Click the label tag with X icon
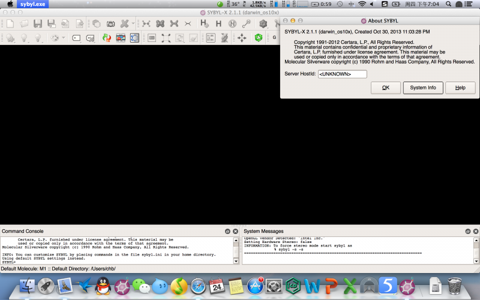 tap(91, 38)
